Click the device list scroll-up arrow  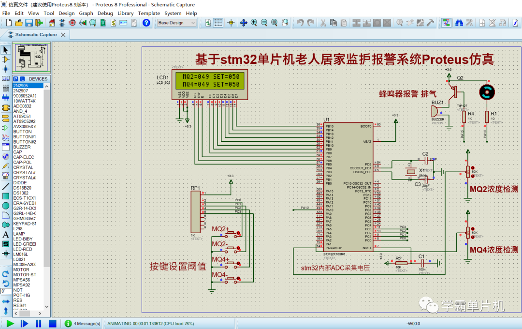46,86
